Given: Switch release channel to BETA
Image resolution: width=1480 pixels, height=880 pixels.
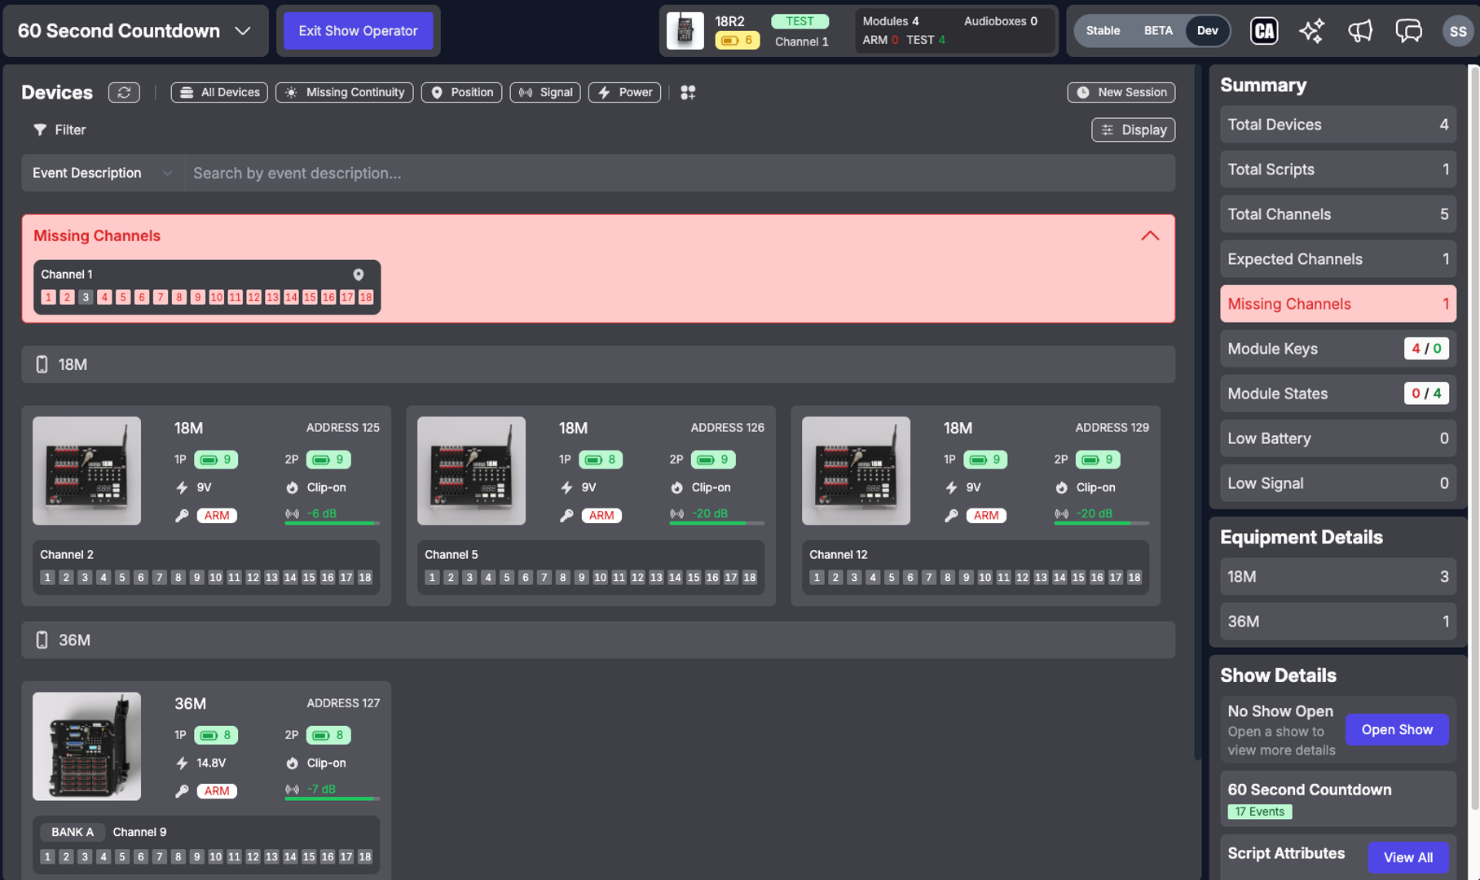Looking at the screenshot, I should (1158, 31).
